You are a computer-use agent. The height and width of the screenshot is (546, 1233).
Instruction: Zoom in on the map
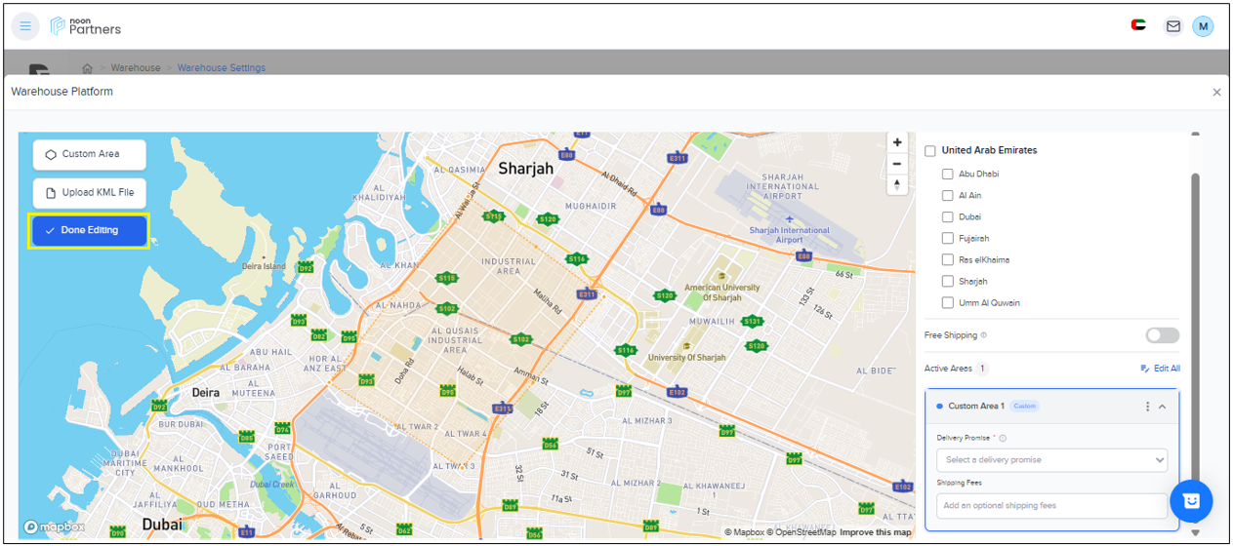coord(897,142)
